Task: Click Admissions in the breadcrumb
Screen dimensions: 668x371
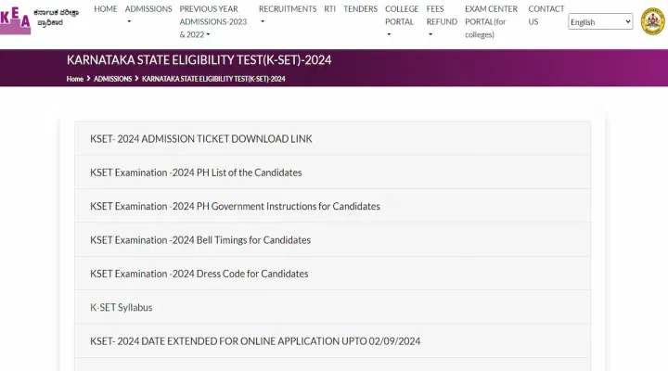Action: pyautogui.click(x=112, y=79)
